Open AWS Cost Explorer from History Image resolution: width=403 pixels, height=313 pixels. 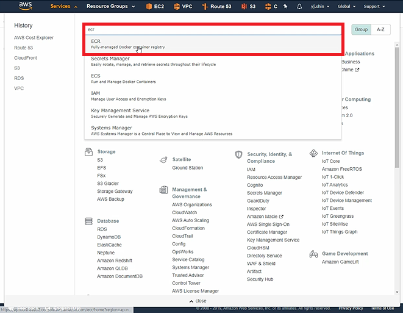point(34,38)
